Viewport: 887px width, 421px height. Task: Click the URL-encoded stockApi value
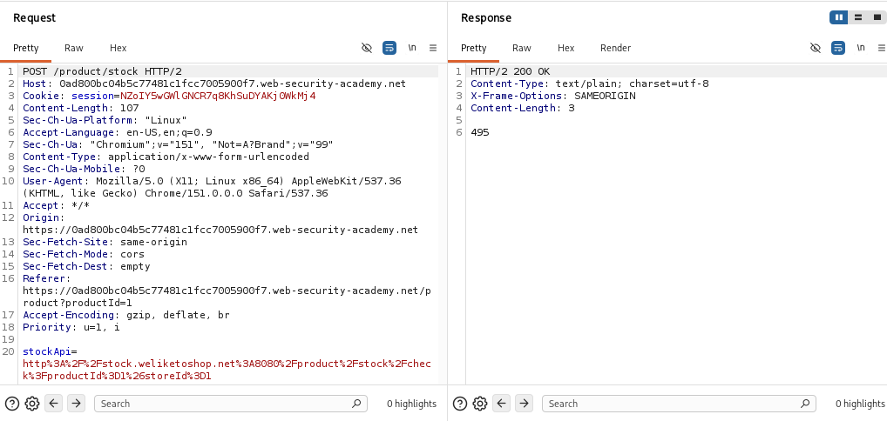227,370
